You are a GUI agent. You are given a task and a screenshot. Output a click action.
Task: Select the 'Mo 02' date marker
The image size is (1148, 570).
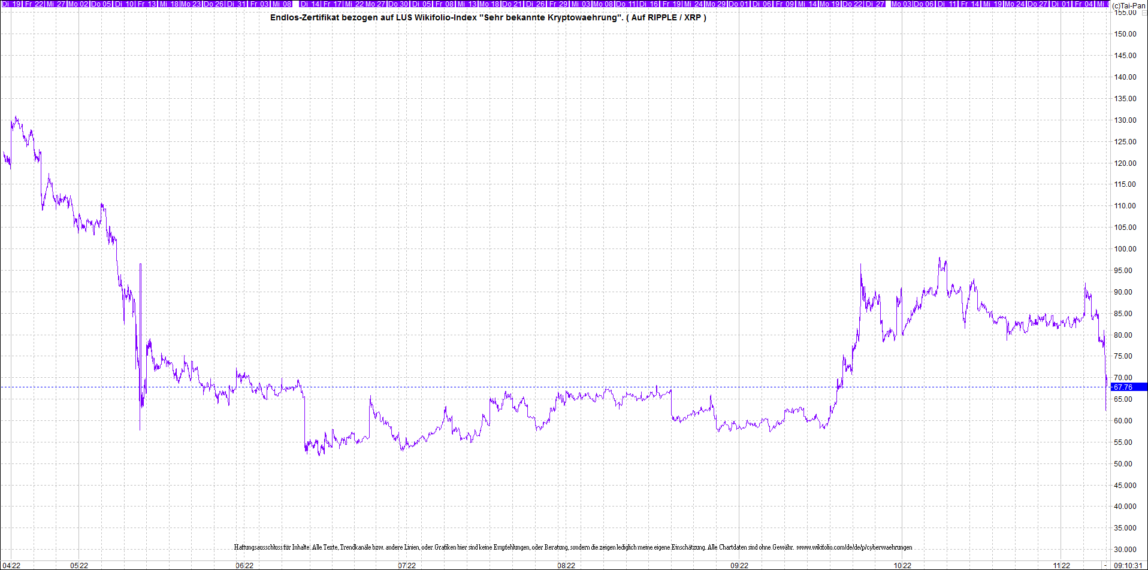tap(78, 4)
